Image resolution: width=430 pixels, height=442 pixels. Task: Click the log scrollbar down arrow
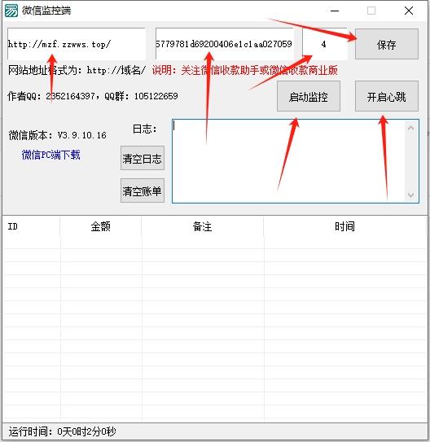[x=411, y=195]
